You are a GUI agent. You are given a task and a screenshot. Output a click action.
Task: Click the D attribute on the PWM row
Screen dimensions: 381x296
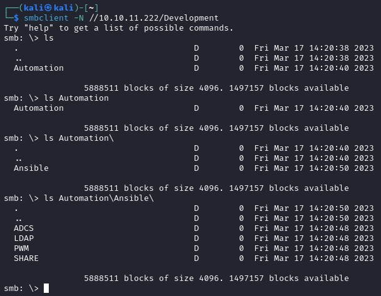(196, 248)
